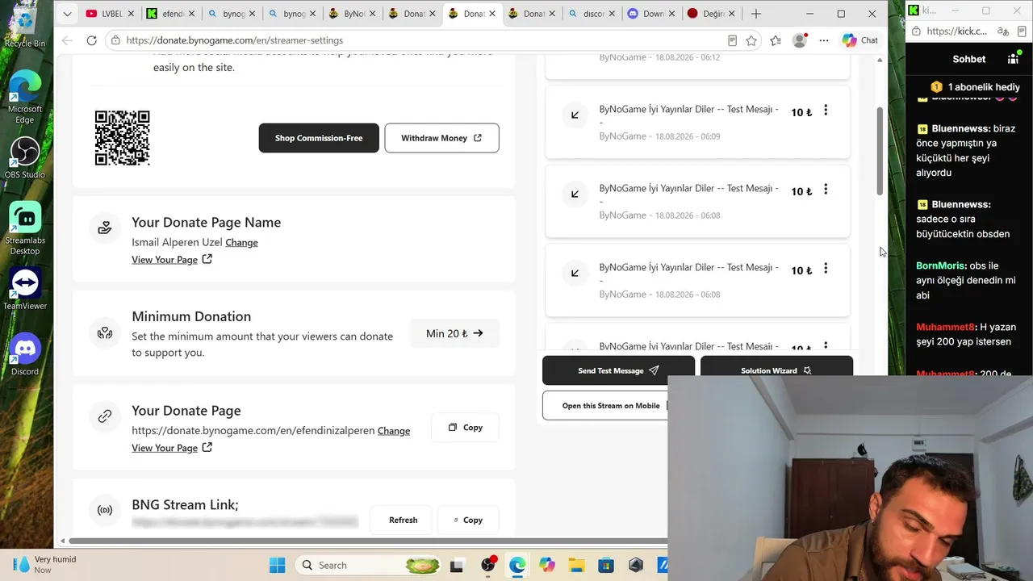Click arrow icon on 06:09 donation
This screenshot has height=581, width=1033.
coord(575,115)
